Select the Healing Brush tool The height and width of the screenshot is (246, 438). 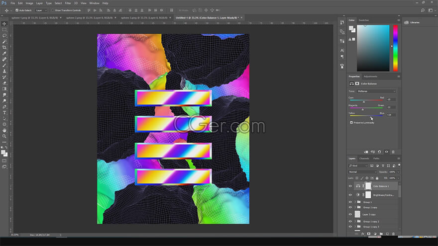pyautogui.click(x=4, y=59)
